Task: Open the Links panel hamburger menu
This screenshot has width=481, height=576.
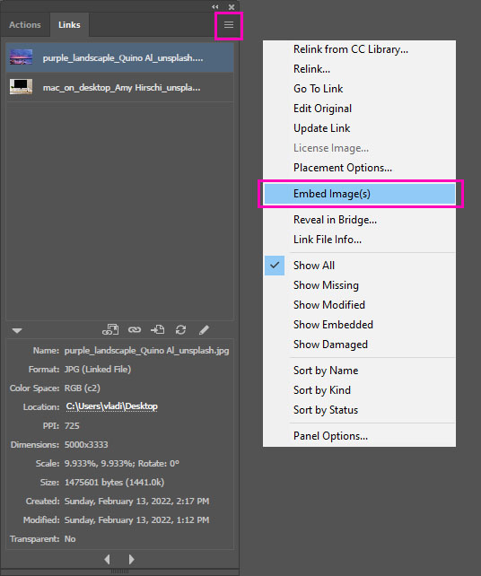Action: click(x=229, y=25)
